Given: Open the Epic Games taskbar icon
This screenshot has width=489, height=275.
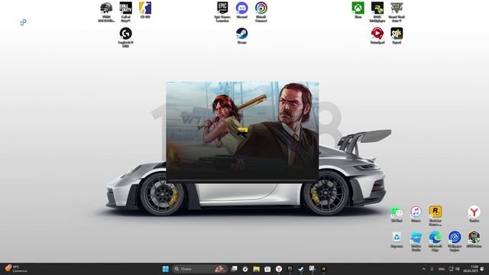Looking at the screenshot, I should pyautogui.click(x=290, y=269).
